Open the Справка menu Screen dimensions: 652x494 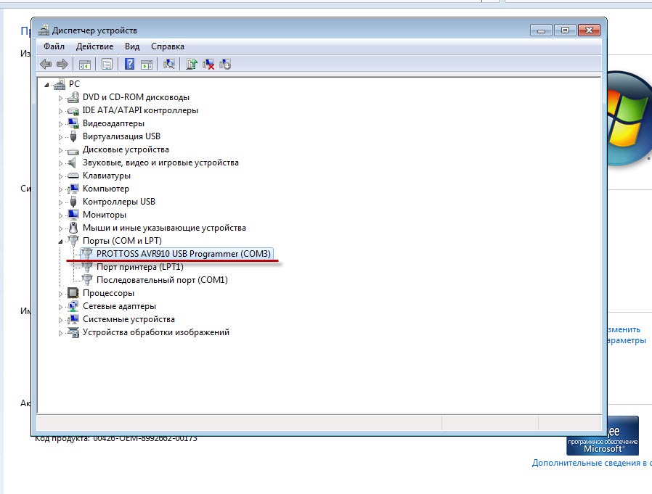168,46
